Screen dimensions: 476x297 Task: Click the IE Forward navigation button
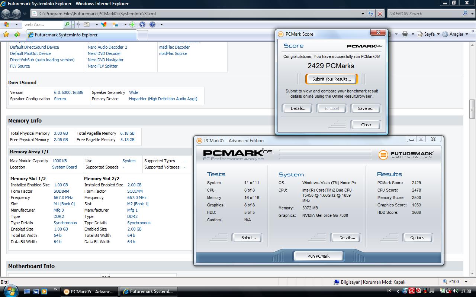tap(16, 14)
